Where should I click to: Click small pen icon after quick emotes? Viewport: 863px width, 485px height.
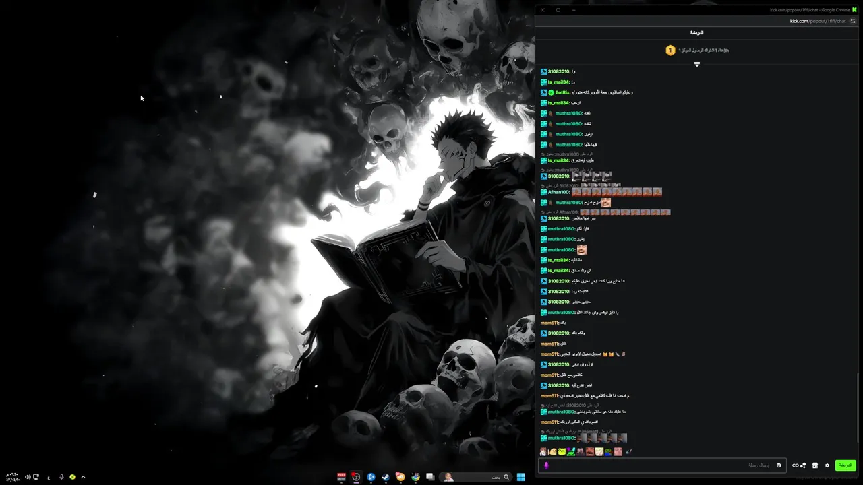click(x=629, y=451)
